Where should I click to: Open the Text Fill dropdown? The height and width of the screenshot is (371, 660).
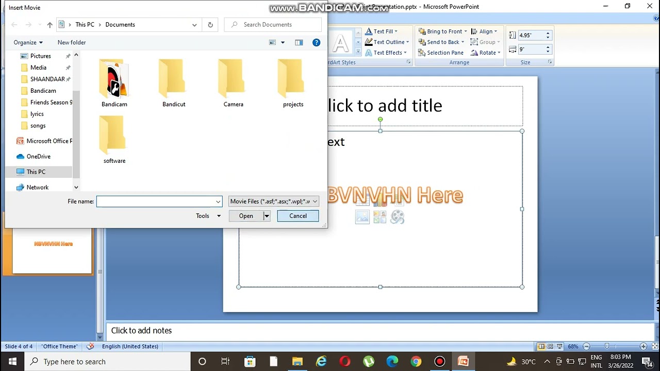pos(396,31)
